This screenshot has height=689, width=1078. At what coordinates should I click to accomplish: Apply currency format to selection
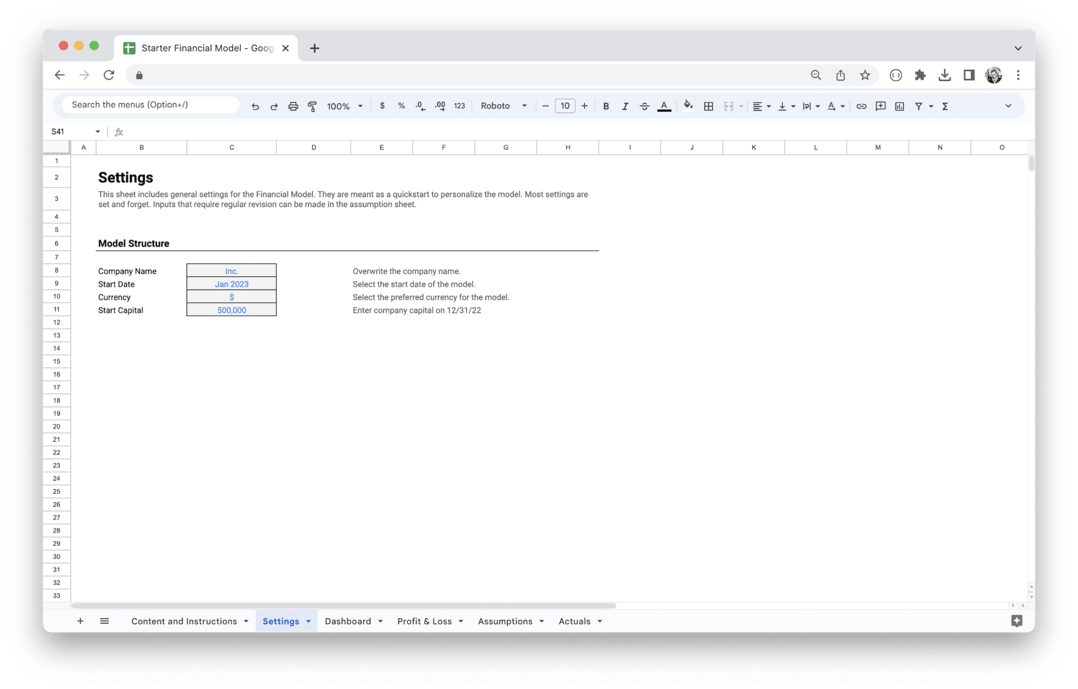pyautogui.click(x=382, y=106)
